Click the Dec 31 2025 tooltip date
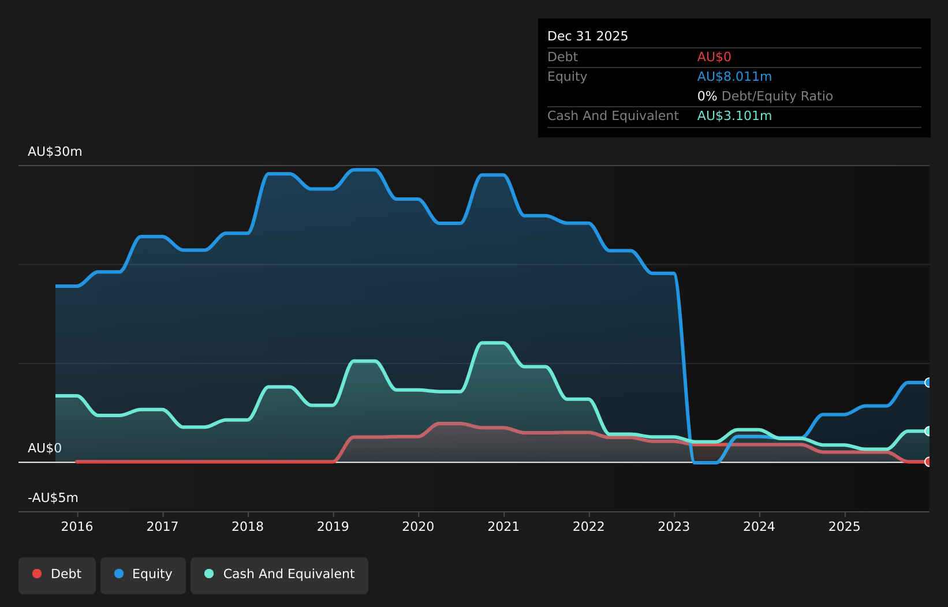This screenshot has height=607, width=948. pyautogui.click(x=588, y=36)
